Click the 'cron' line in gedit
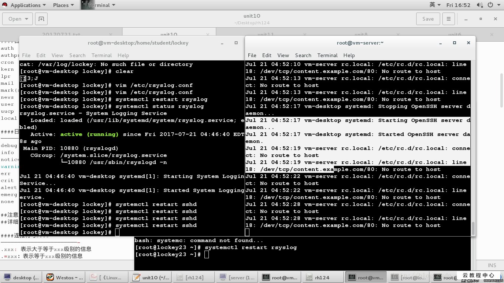This screenshot has width=504, height=283. click(7, 62)
